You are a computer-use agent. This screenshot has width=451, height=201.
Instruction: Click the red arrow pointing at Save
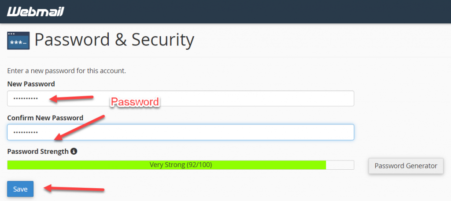pyautogui.click(x=74, y=189)
